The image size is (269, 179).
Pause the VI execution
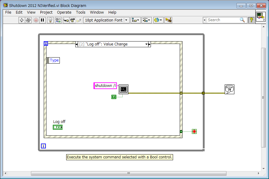43,20
